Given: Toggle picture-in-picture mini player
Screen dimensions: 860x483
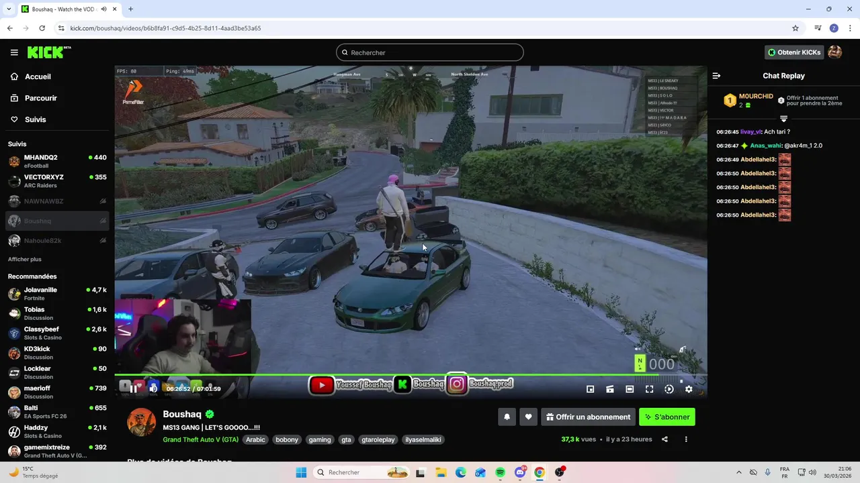Looking at the screenshot, I should (x=591, y=389).
